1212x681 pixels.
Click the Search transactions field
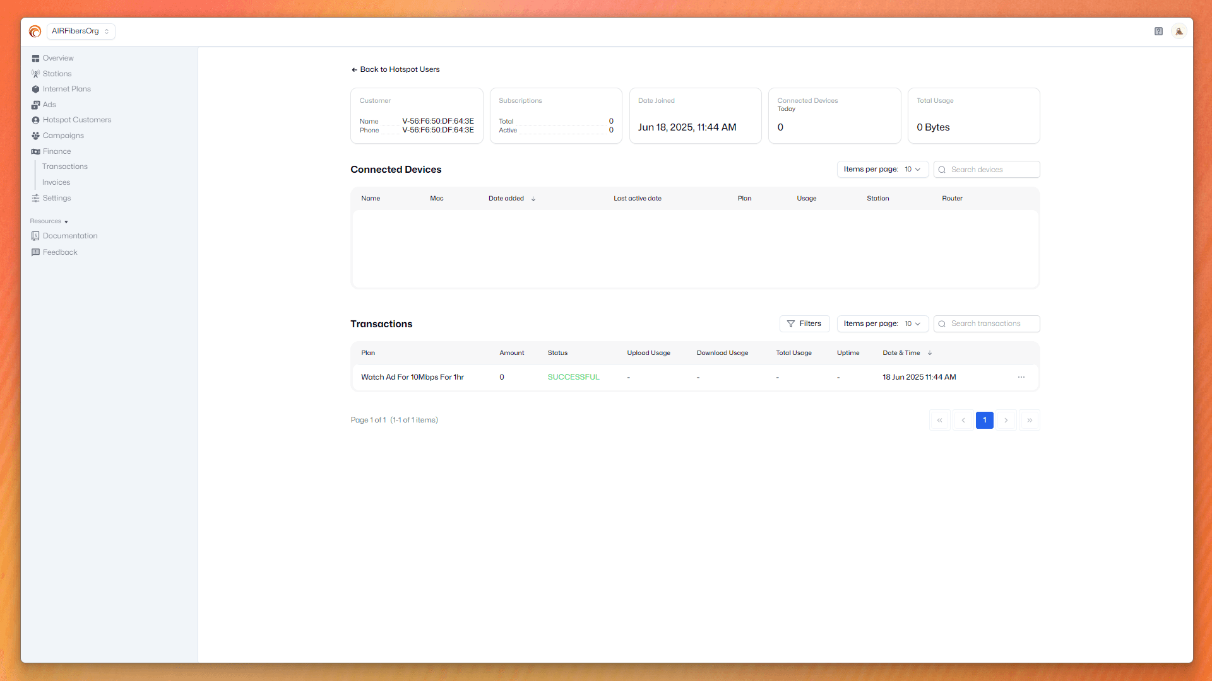coord(991,323)
